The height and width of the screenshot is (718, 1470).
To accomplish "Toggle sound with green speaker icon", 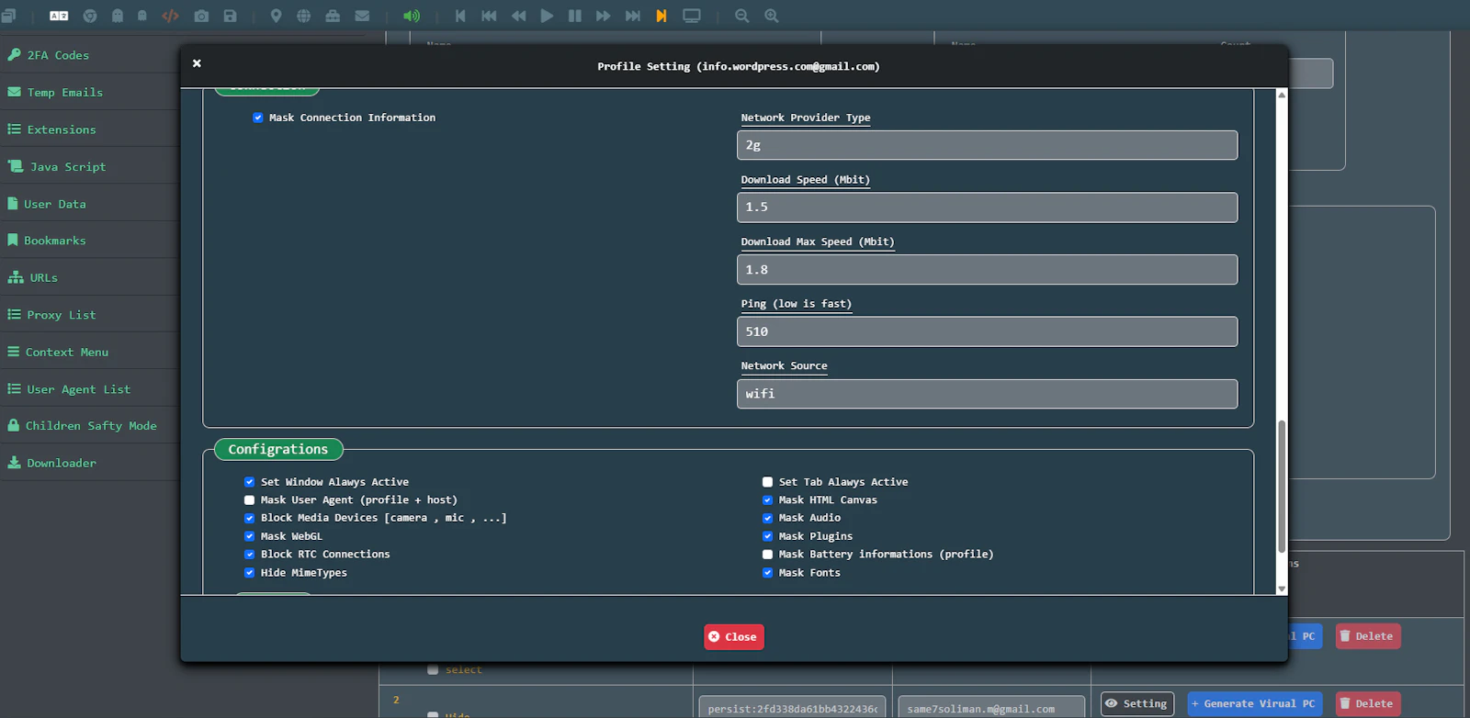I will click(x=412, y=16).
